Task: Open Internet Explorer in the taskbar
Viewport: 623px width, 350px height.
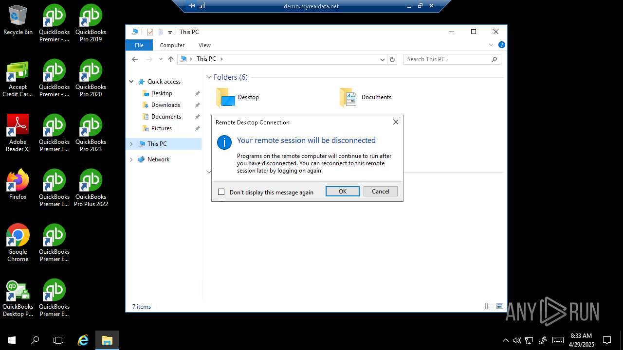Action: pyautogui.click(x=83, y=340)
